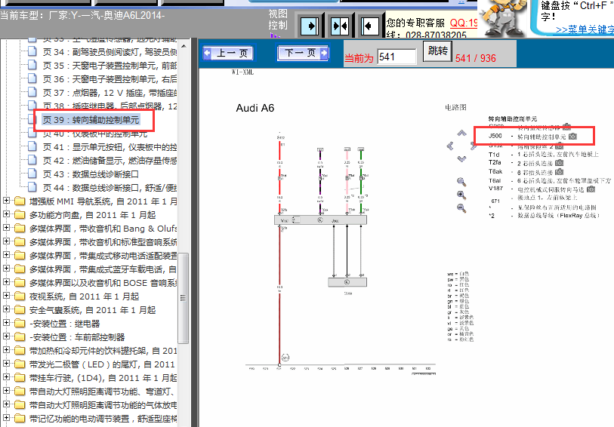
Task: Open 页 43:数据总线诊断接口
Action: pyautogui.click(x=91, y=174)
